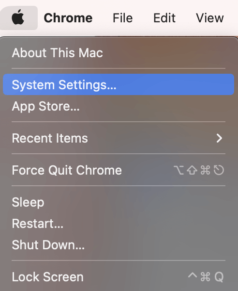Open the View menu
This screenshot has height=291, width=238.
[x=209, y=18]
